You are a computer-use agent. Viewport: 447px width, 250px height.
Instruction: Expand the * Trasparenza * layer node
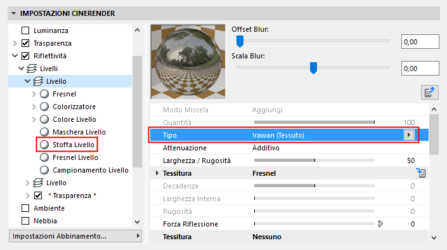(x=28, y=195)
